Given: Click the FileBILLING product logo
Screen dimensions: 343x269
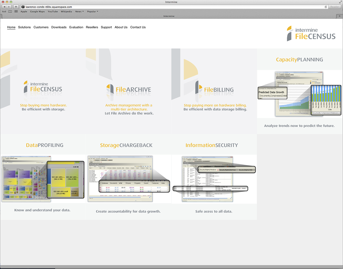Looking at the screenshot, I should point(214,87).
